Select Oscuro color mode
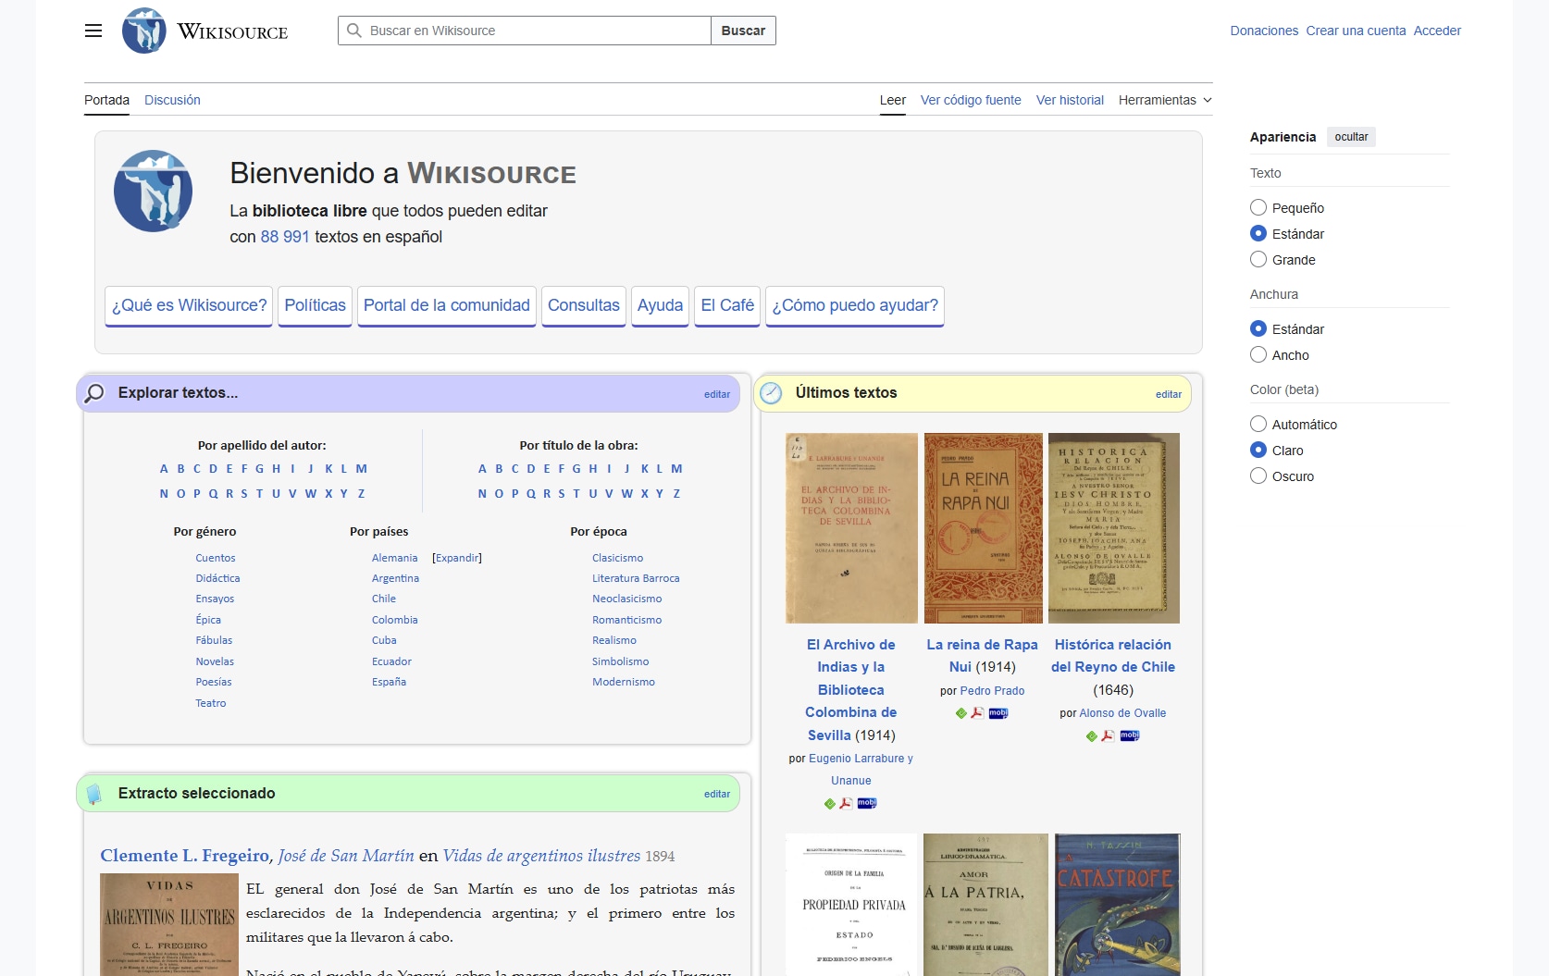Viewport: 1549px width, 976px height. [x=1258, y=476]
